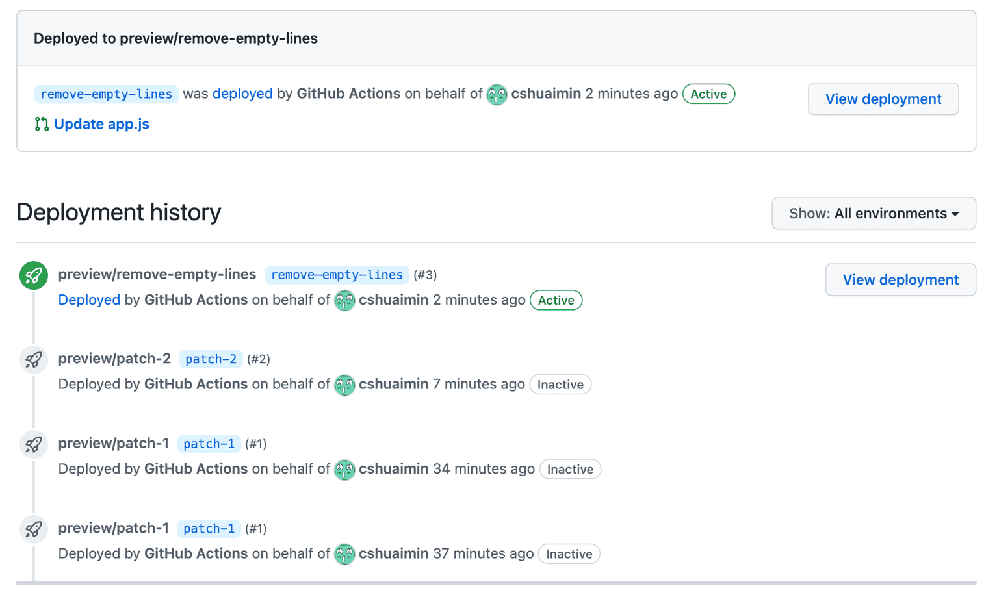Open the preview/patch-2 environment link
Screen dimensions: 997x597
114,359
